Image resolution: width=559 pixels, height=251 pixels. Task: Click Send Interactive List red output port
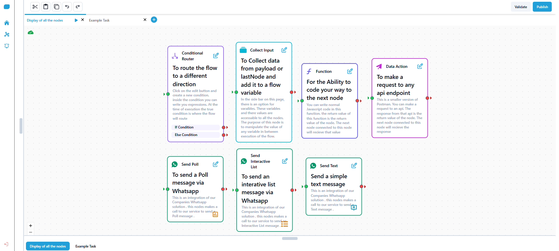click(x=292, y=190)
